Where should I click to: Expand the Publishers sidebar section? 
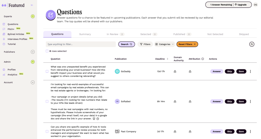(x=33, y=52)
